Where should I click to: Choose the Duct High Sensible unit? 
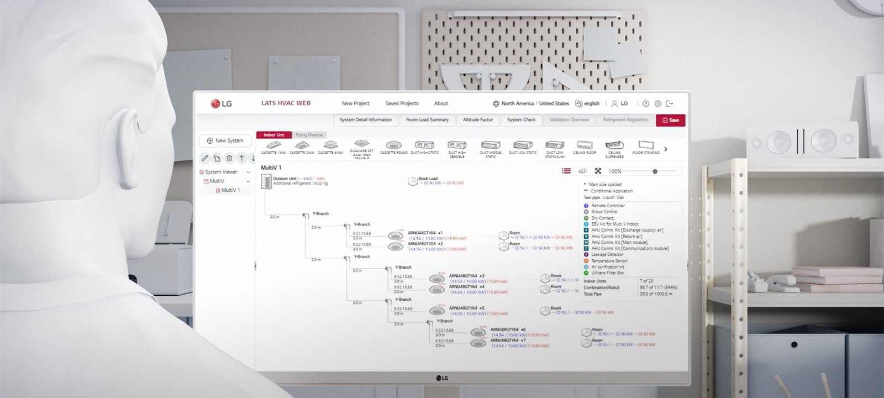457,145
